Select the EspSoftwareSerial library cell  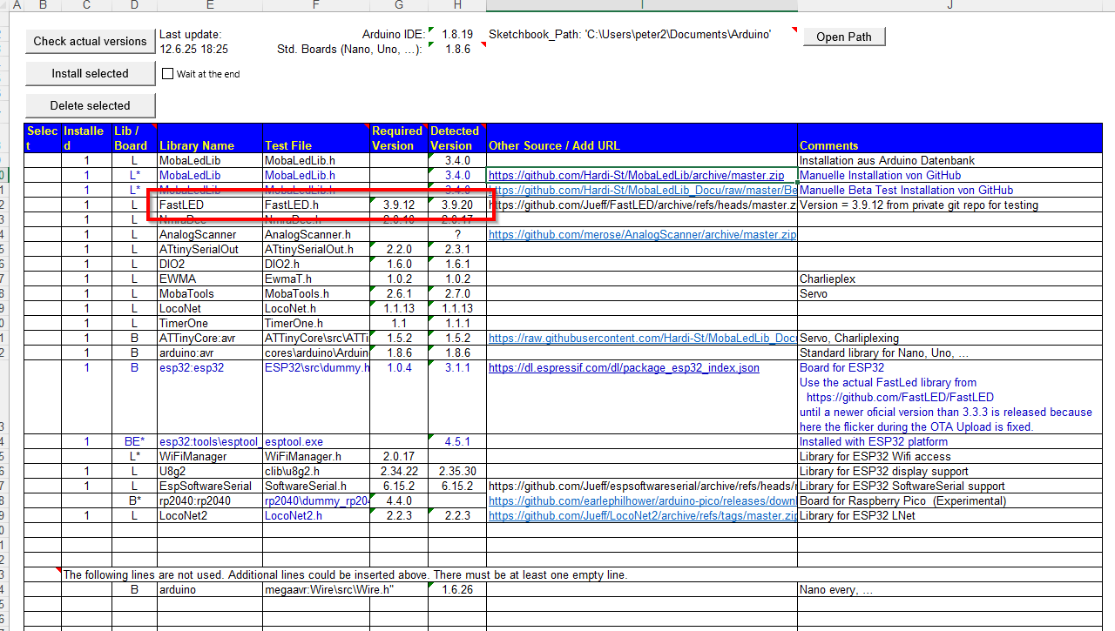(210, 487)
